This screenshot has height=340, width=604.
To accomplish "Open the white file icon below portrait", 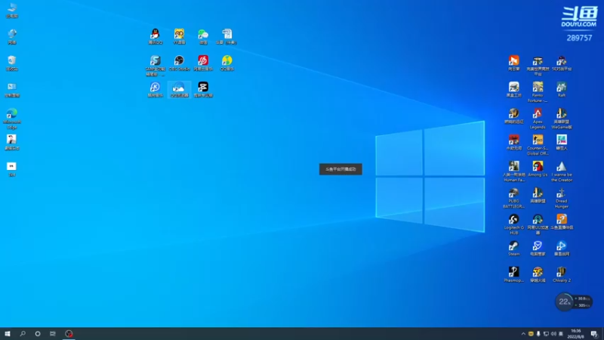I will click(x=11, y=168).
